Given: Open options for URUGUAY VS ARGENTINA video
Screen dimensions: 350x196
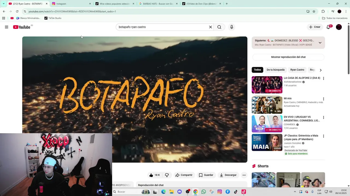Looking at the screenshot, I should [323, 118].
